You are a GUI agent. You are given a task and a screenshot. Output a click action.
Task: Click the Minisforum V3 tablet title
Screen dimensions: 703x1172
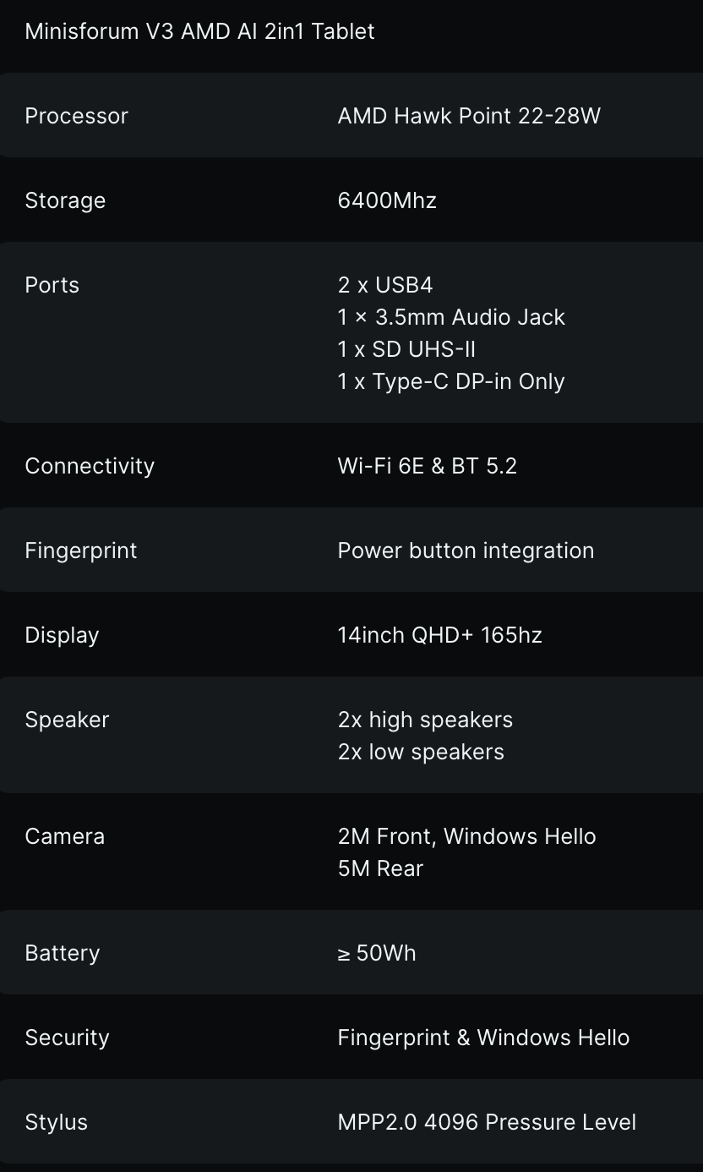[x=199, y=31]
